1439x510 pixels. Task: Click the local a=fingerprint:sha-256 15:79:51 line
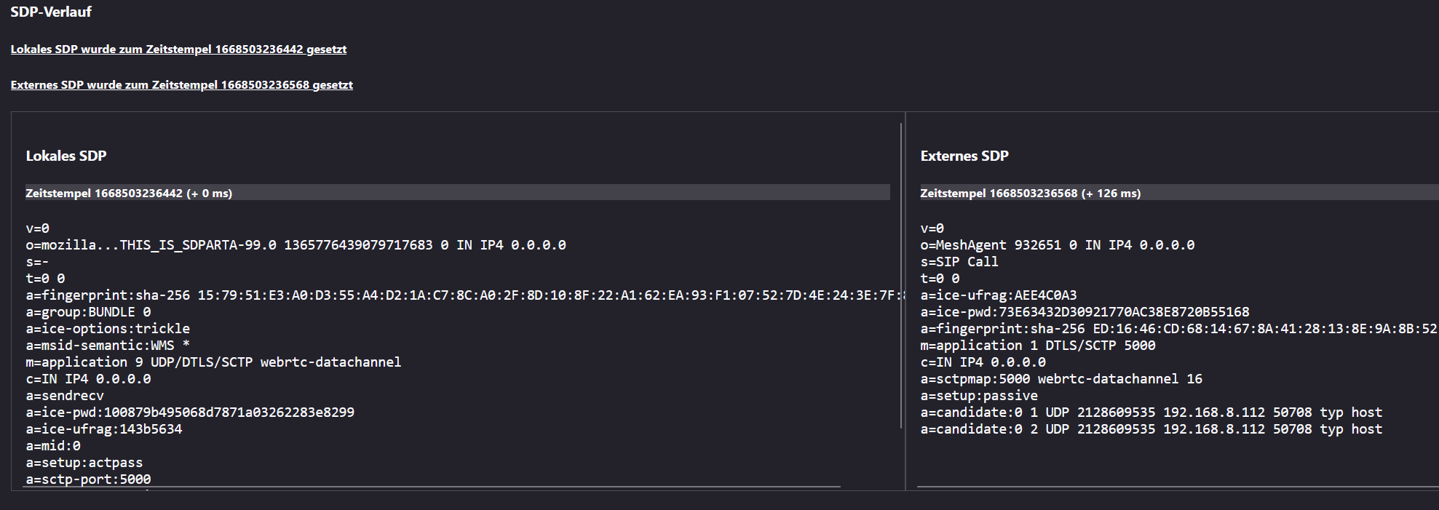(x=466, y=295)
